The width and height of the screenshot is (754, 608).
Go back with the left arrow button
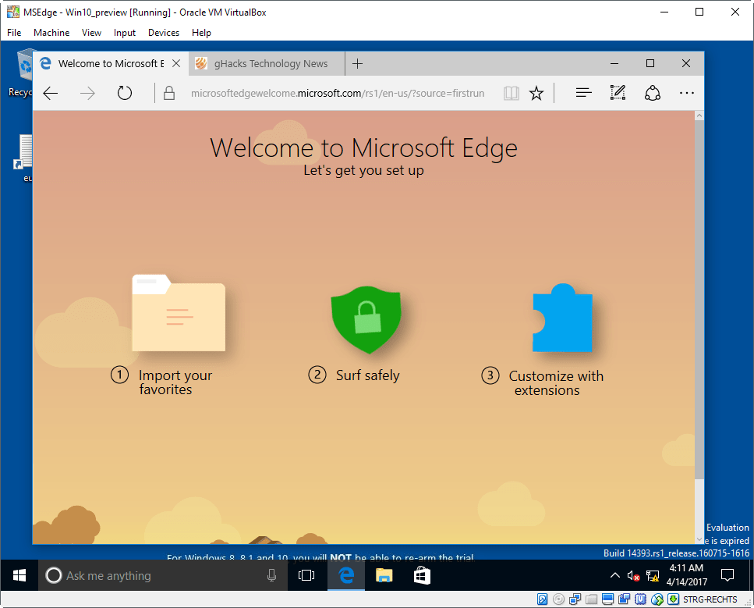pos(51,94)
